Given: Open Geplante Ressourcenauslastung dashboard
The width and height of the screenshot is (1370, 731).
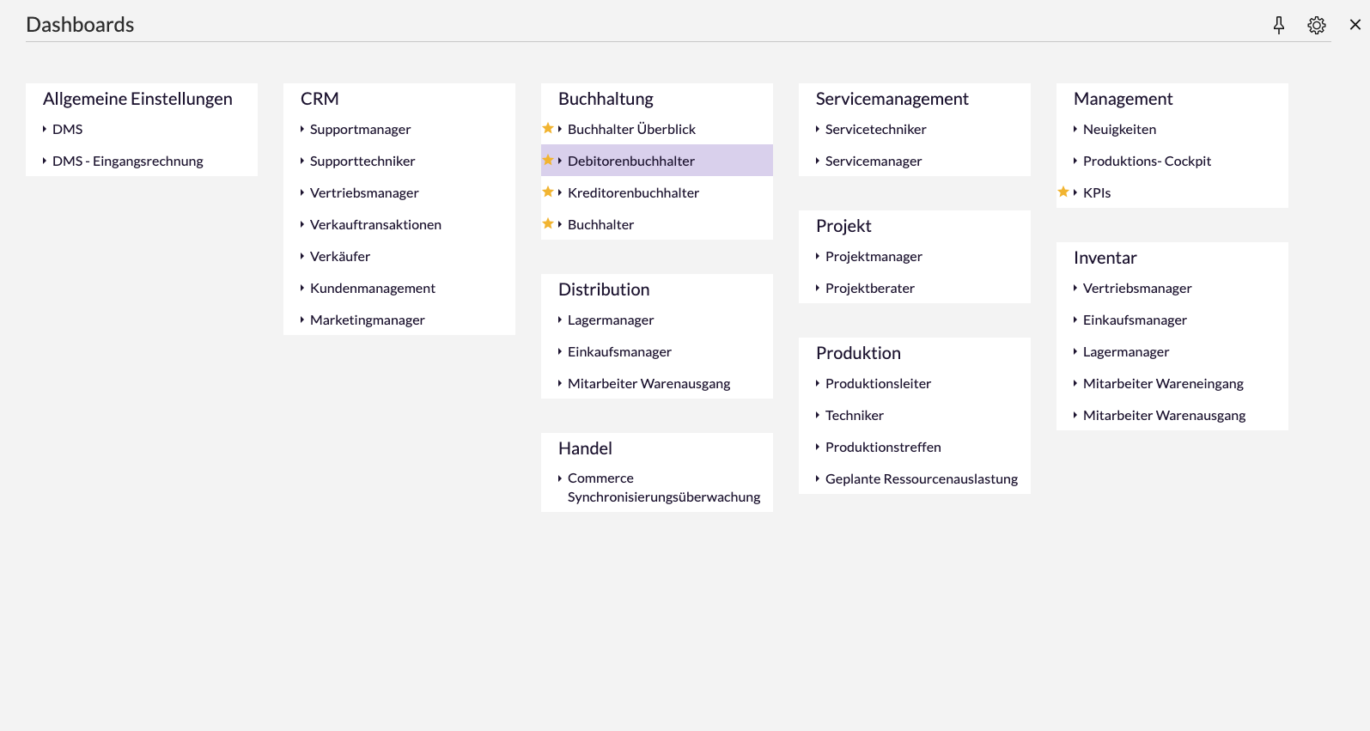Looking at the screenshot, I should click(921, 478).
